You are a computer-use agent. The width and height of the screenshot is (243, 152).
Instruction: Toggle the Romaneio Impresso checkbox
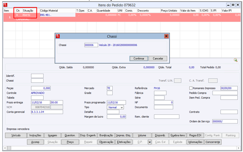tap(191, 88)
